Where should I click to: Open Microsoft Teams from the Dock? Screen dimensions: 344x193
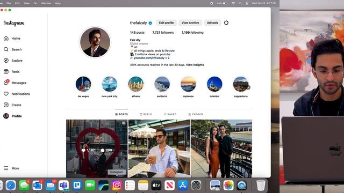[x=63, y=185]
